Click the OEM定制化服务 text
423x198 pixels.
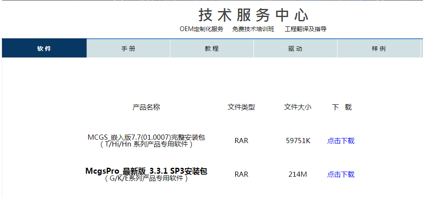point(201,29)
